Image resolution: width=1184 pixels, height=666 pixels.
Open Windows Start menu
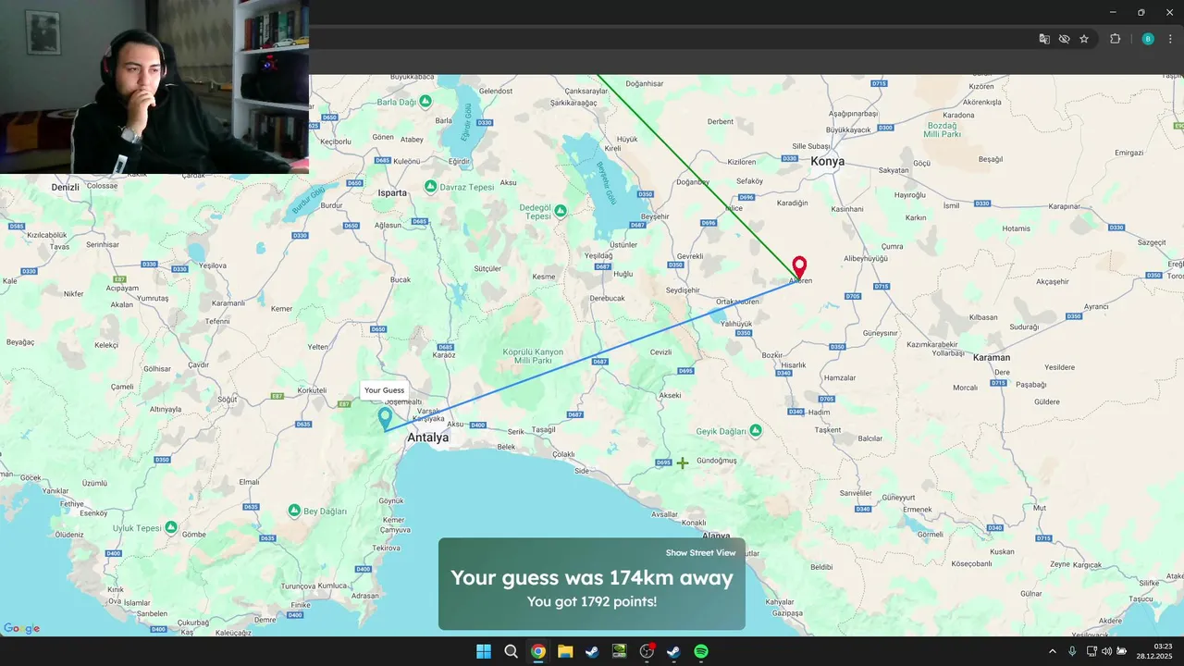tap(484, 651)
